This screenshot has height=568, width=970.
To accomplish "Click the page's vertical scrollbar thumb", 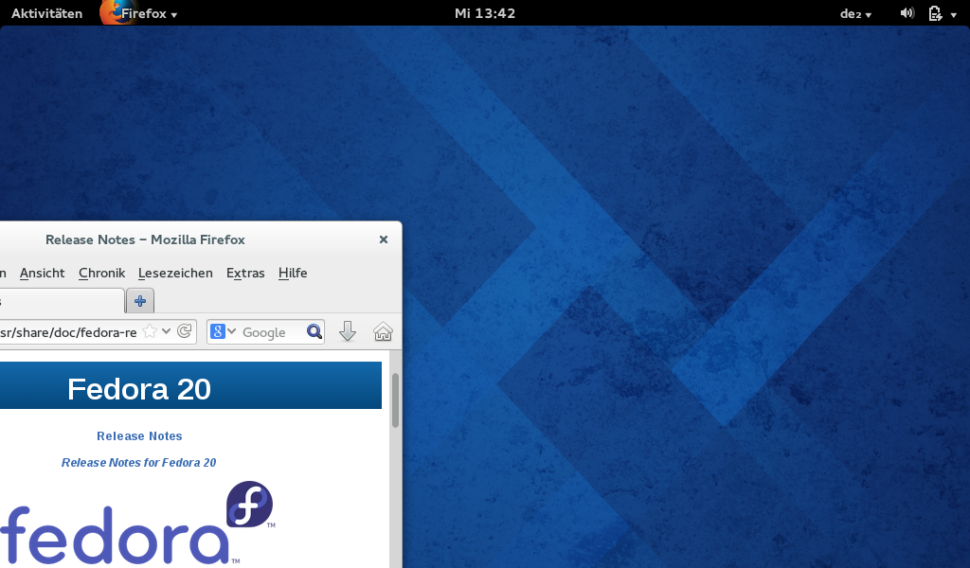I will [x=395, y=399].
